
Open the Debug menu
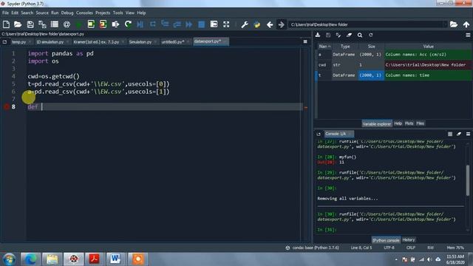click(x=67, y=13)
